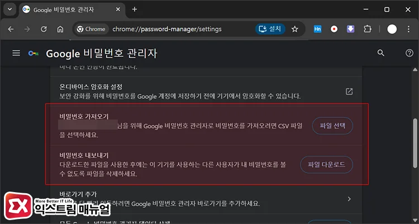Close the Google 비밀번호 관리자 tab
419x224 pixels.
click(x=118, y=9)
